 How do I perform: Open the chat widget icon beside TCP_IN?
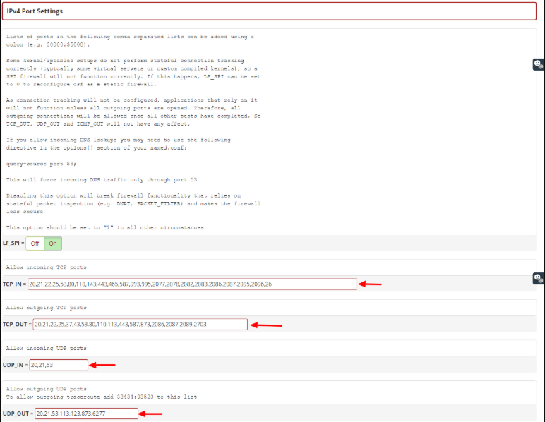[x=539, y=278]
